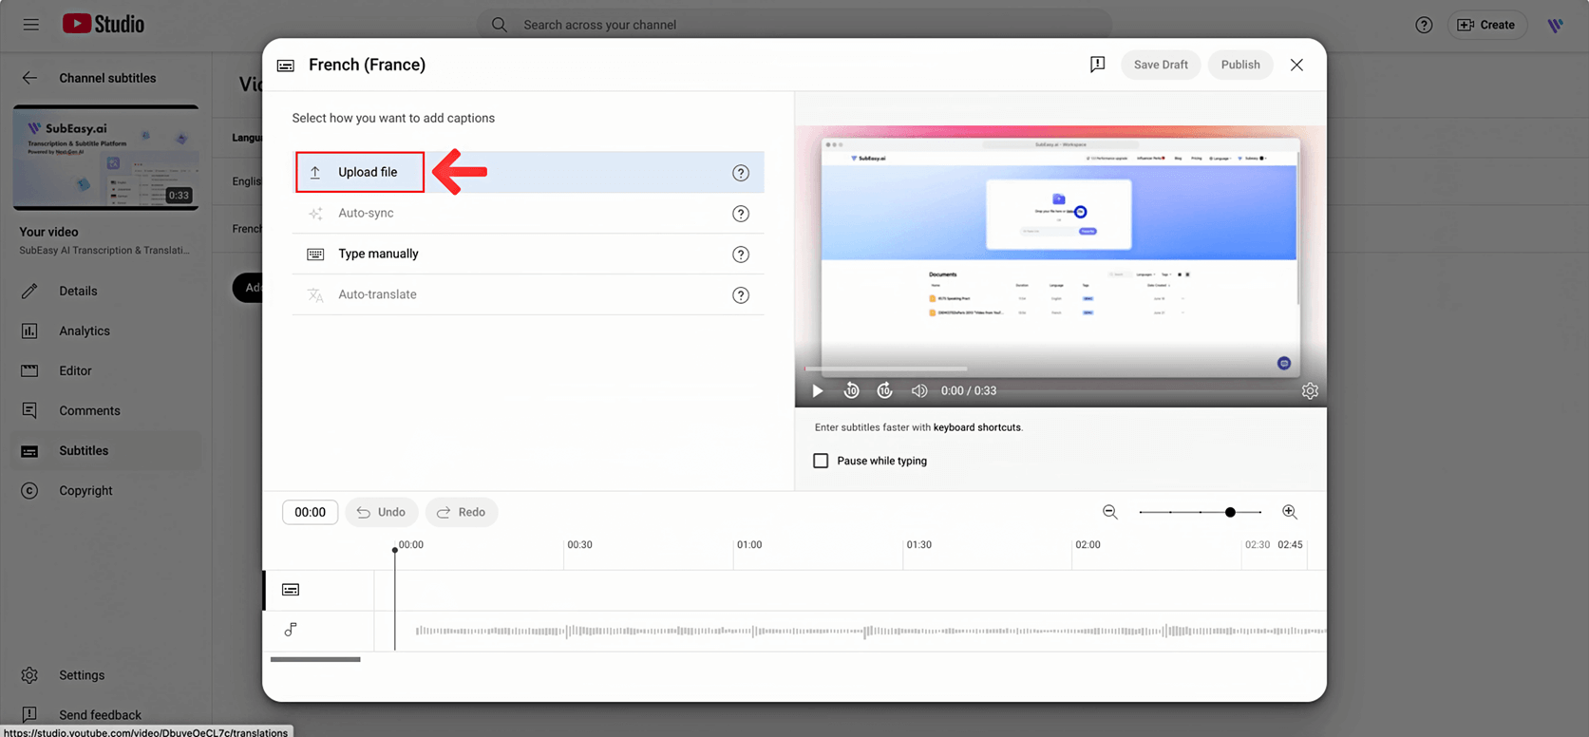The height and width of the screenshot is (737, 1589).
Task: Select Subtitles in the sidebar
Action: [x=105, y=450]
